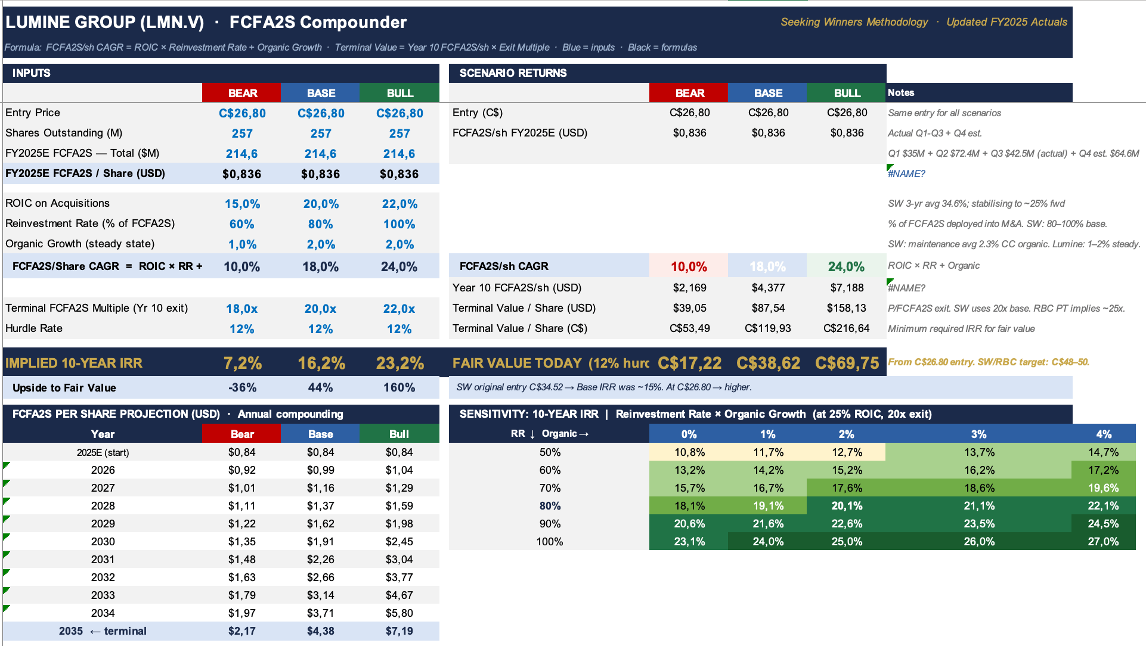Click the red BEAR header in the INPUTS section
The width and height of the screenshot is (1146, 646).
point(241,93)
